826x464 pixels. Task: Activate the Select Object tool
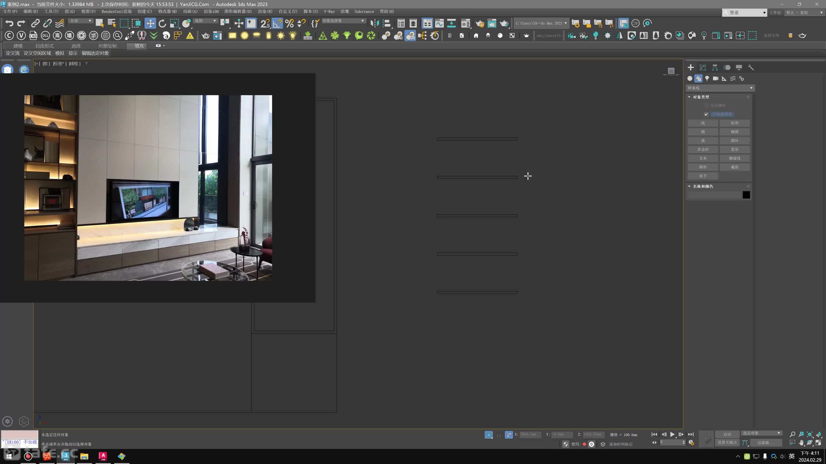[99, 23]
